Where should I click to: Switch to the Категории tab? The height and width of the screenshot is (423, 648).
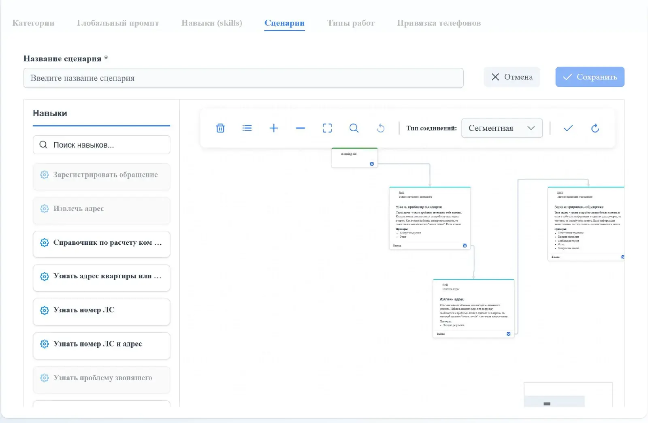click(33, 23)
